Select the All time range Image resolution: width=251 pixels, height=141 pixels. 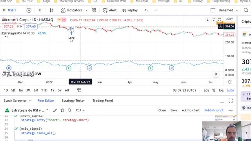(x=67, y=90)
